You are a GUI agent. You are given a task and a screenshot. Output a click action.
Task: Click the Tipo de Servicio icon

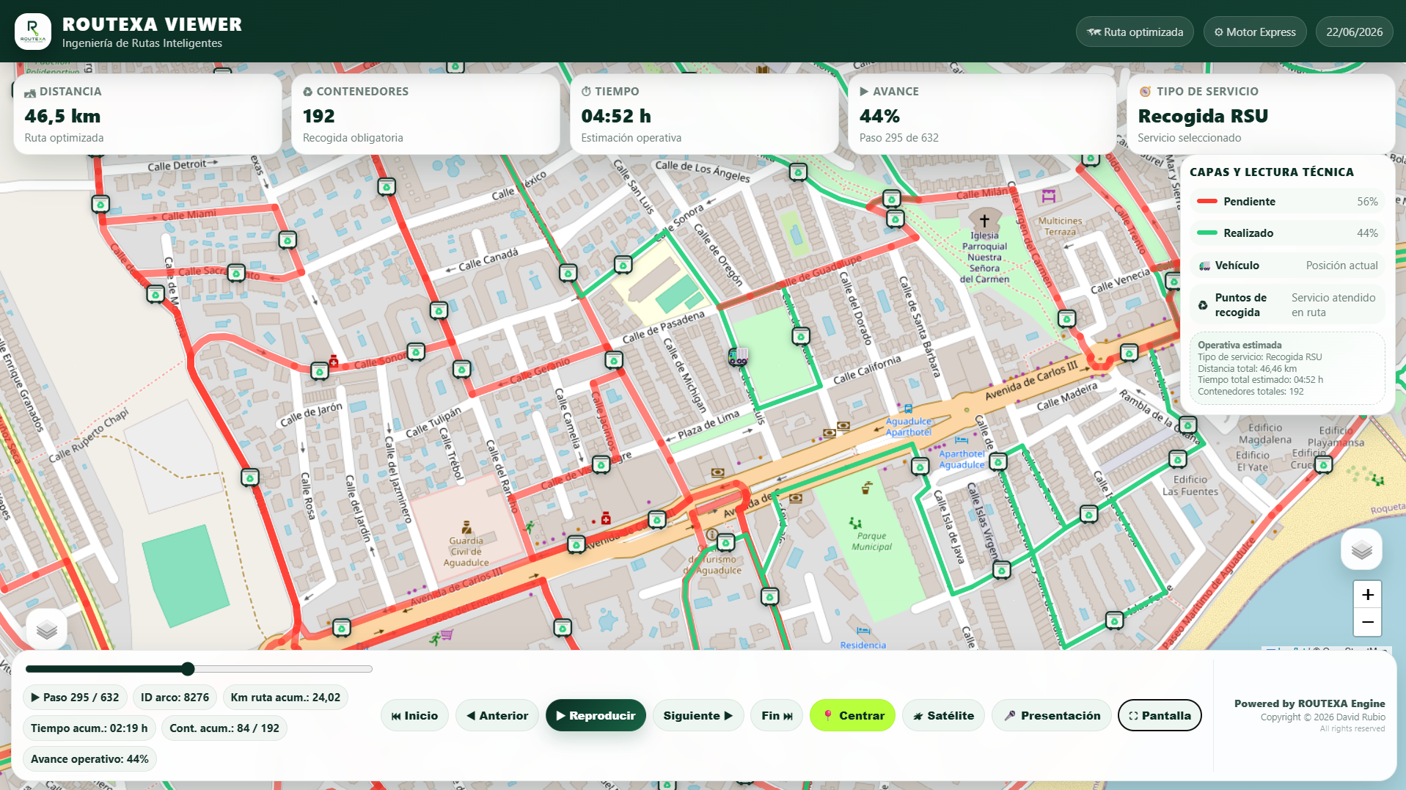pyautogui.click(x=1145, y=92)
